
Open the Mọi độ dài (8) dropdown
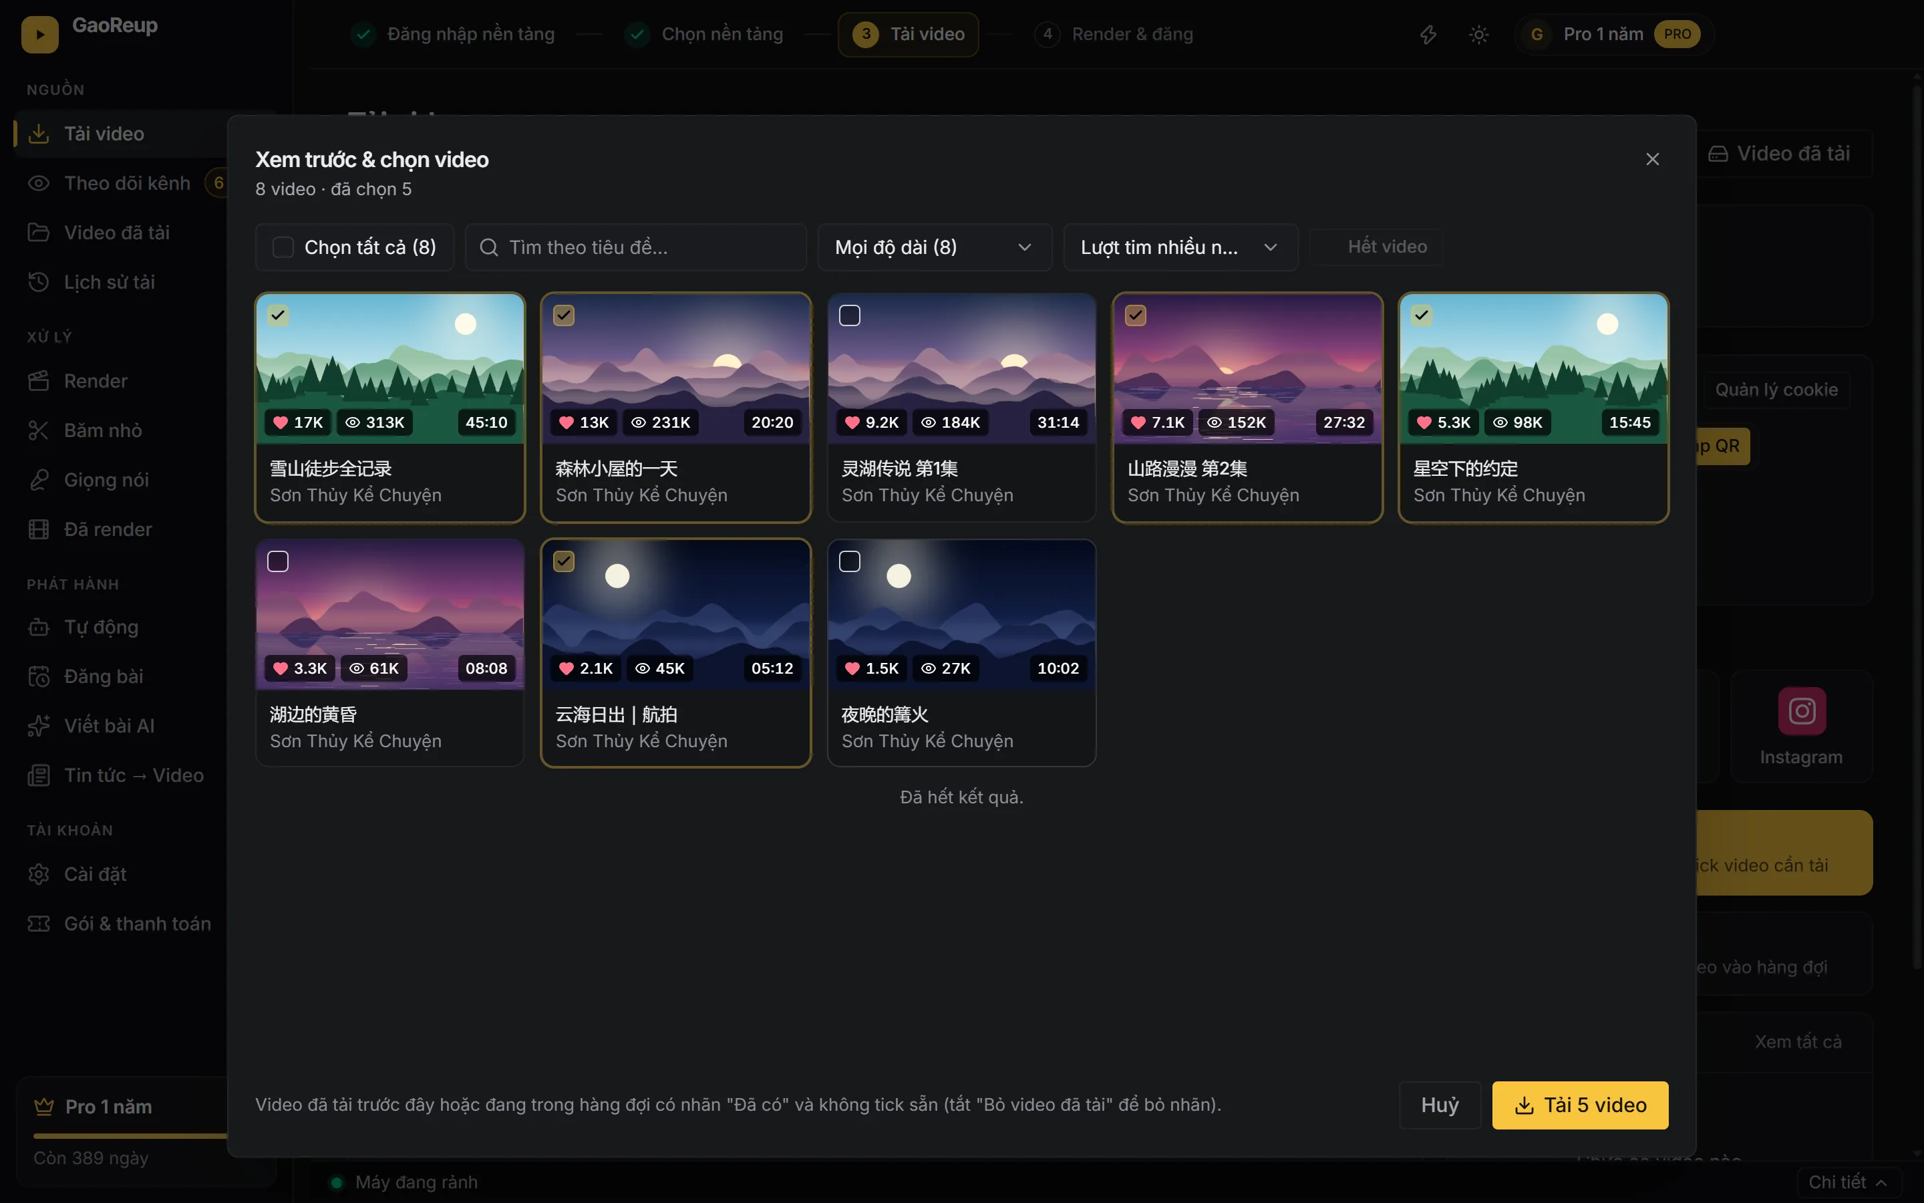[934, 247]
